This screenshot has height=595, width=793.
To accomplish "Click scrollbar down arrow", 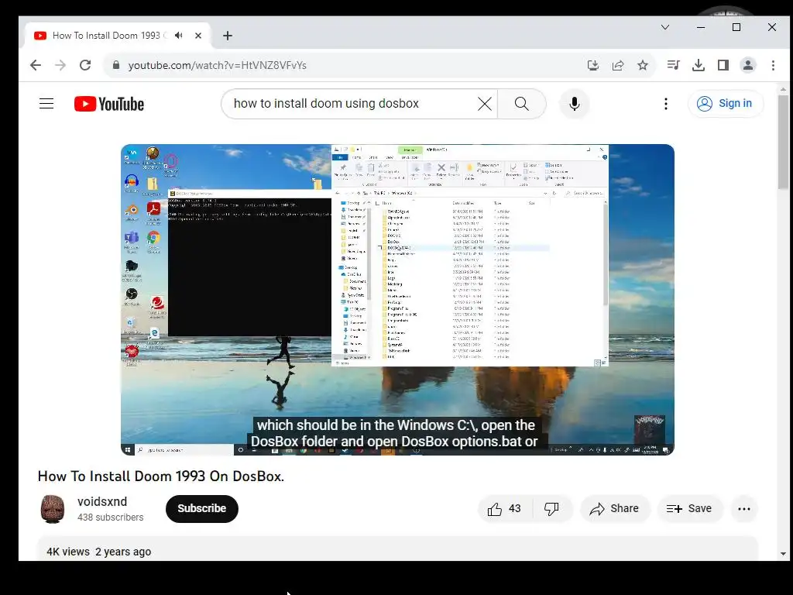I will click(x=783, y=553).
